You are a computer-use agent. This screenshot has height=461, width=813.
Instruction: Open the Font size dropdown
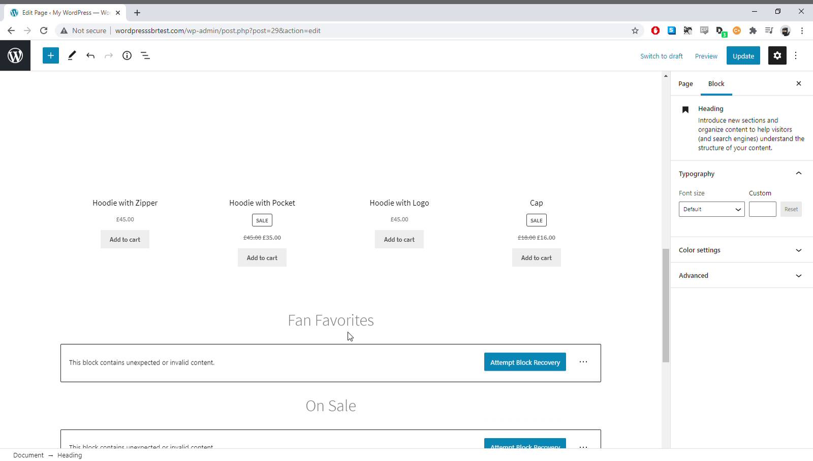711,209
